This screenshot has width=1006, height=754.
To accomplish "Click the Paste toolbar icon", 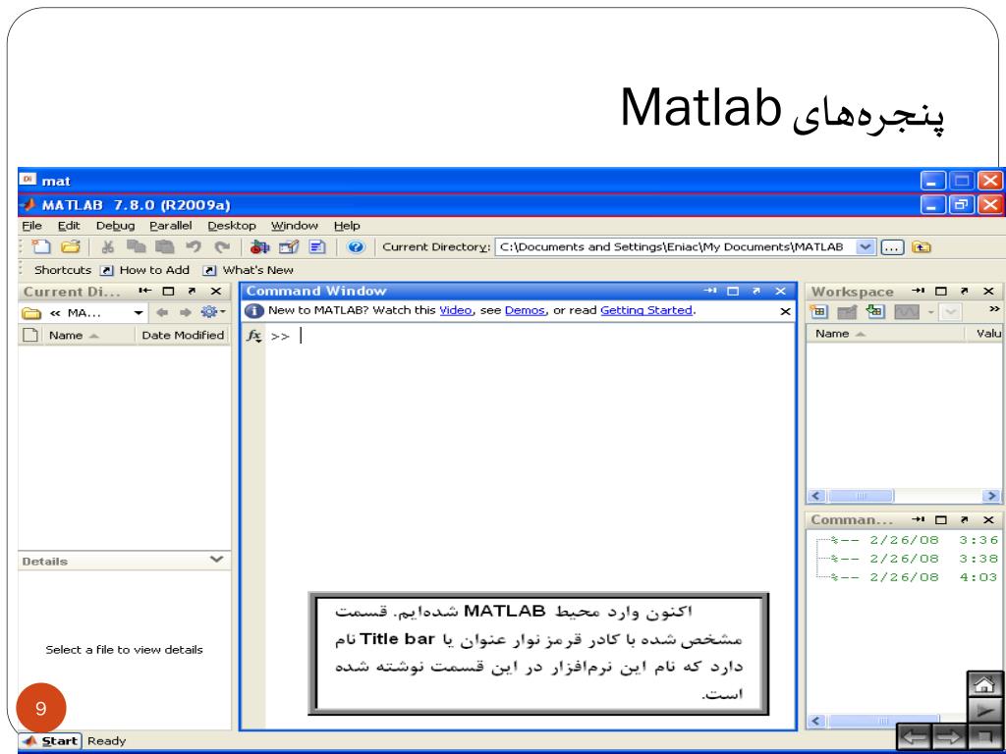I will tap(165, 246).
